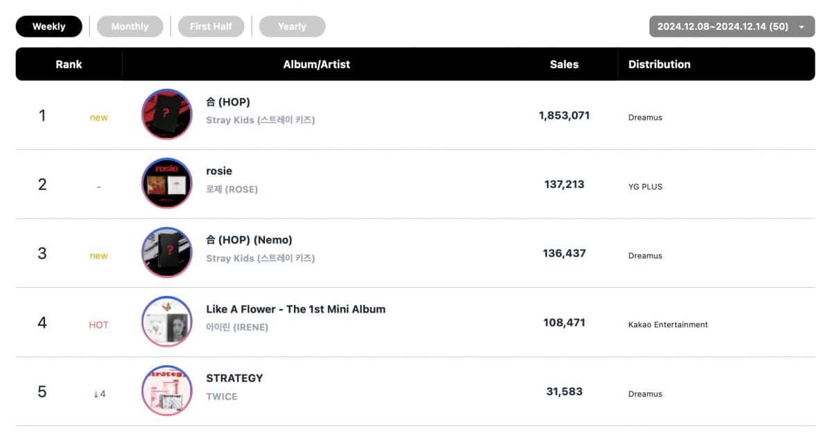Open the rosie album title link

pyautogui.click(x=219, y=171)
